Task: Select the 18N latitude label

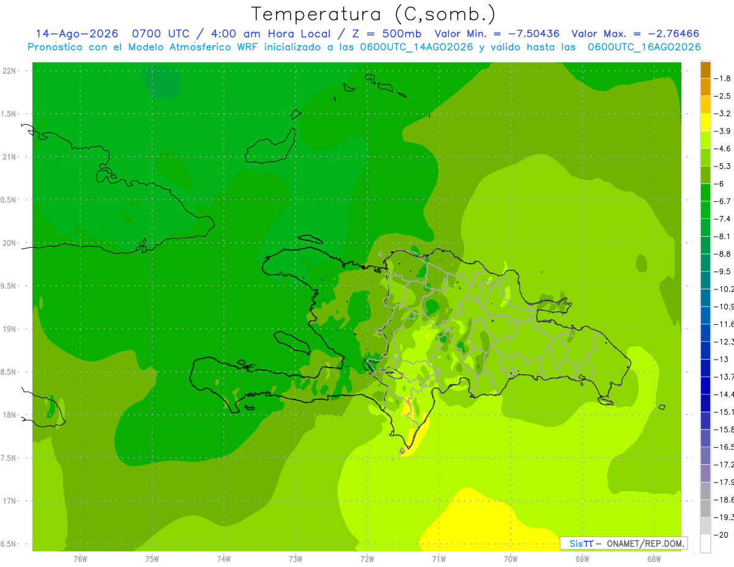Action: (x=9, y=415)
